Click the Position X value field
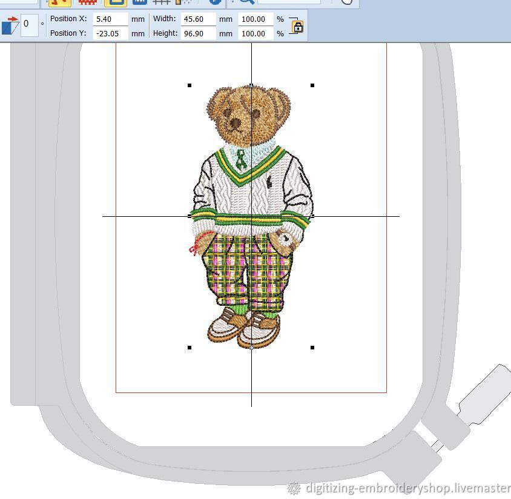This screenshot has height=499, width=511. tap(111, 19)
